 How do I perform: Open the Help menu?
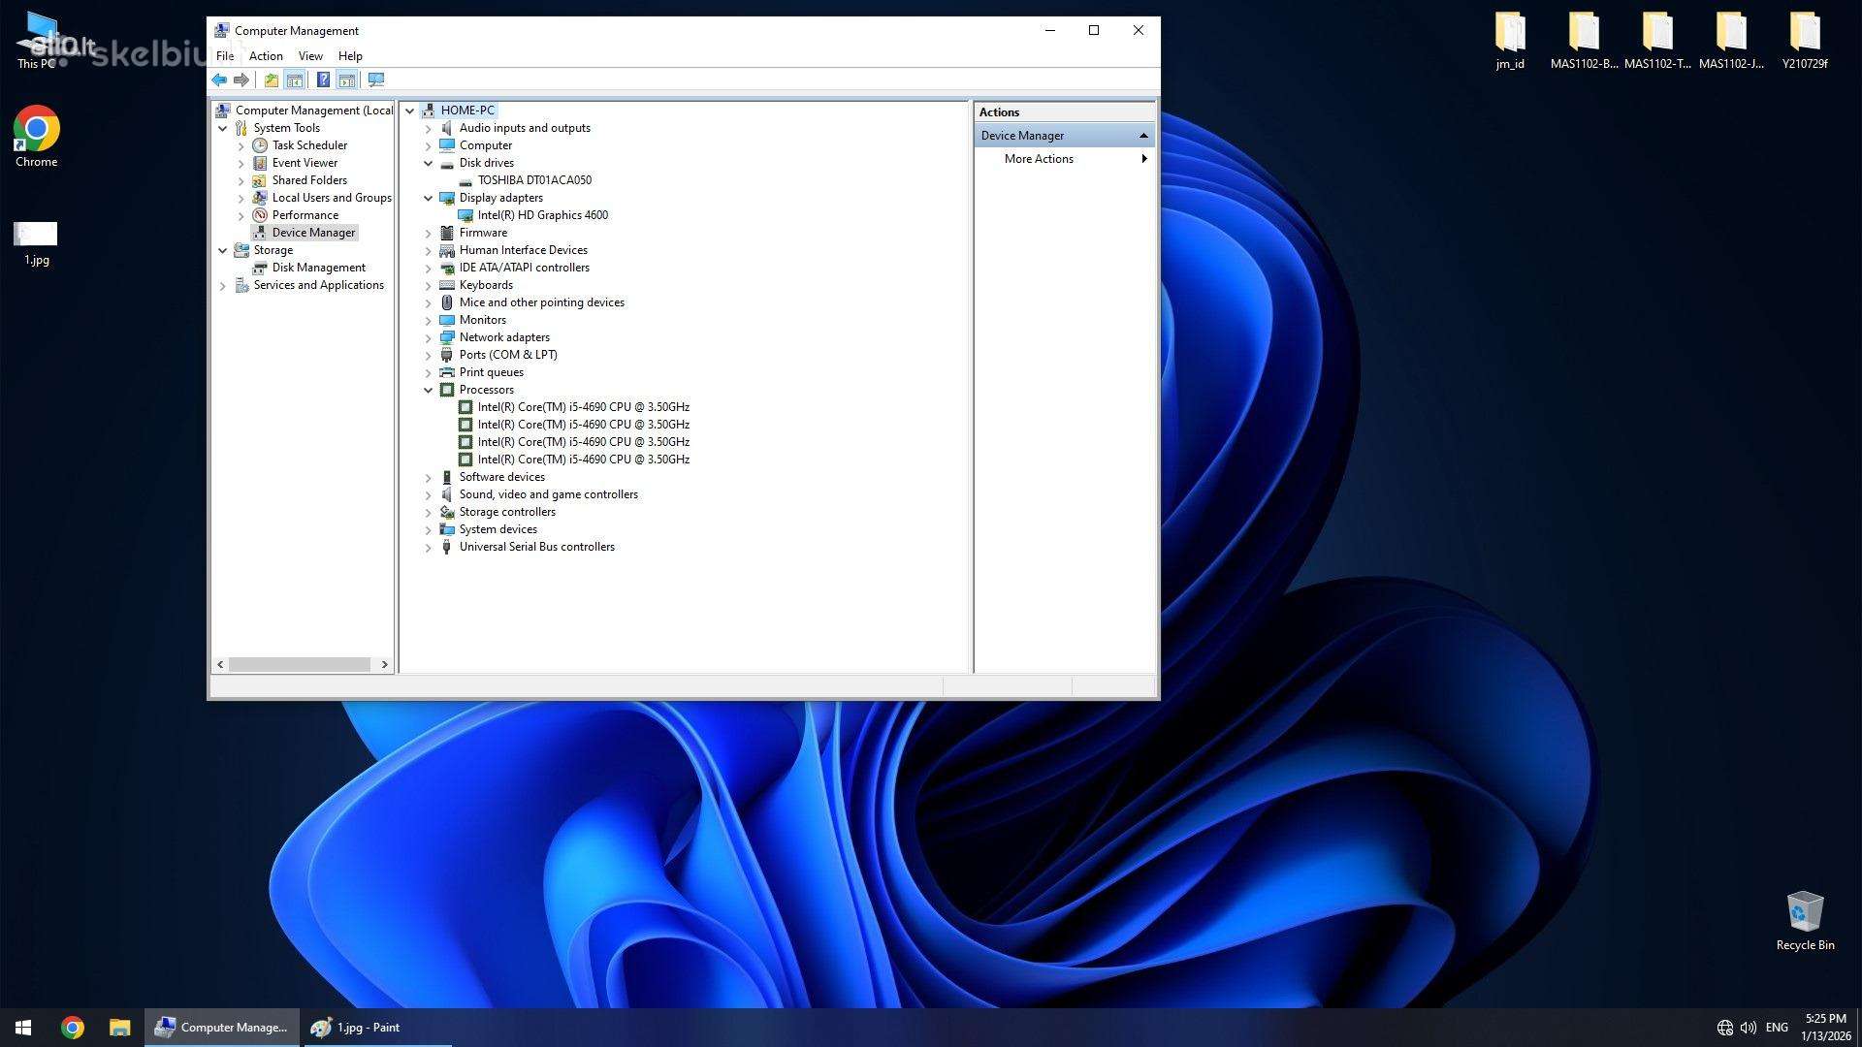tap(350, 56)
